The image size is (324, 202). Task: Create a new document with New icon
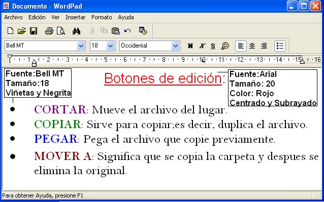tap(10, 31)
